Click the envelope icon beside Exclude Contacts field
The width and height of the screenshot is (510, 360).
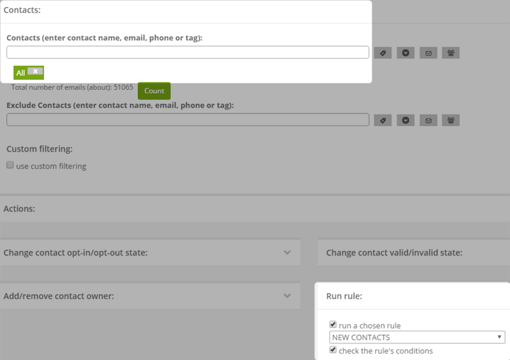tap(428, 120)
